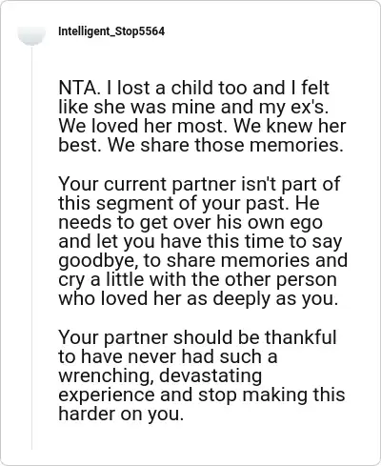
Task: Click the line "cry a little with the other person"
Action: (198, 279)
